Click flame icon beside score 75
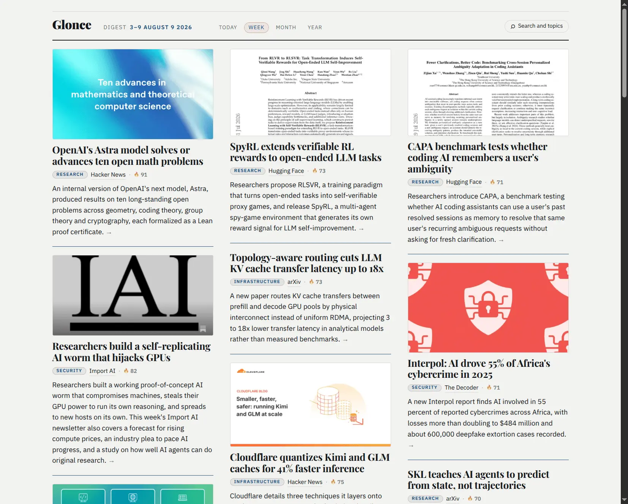The height and width of the screenshot is (504, 628). pos(333,482)
